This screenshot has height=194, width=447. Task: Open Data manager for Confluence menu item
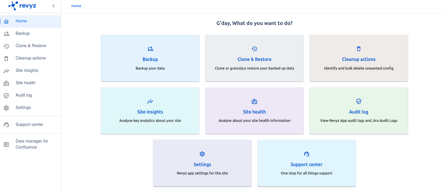[32, 144]
